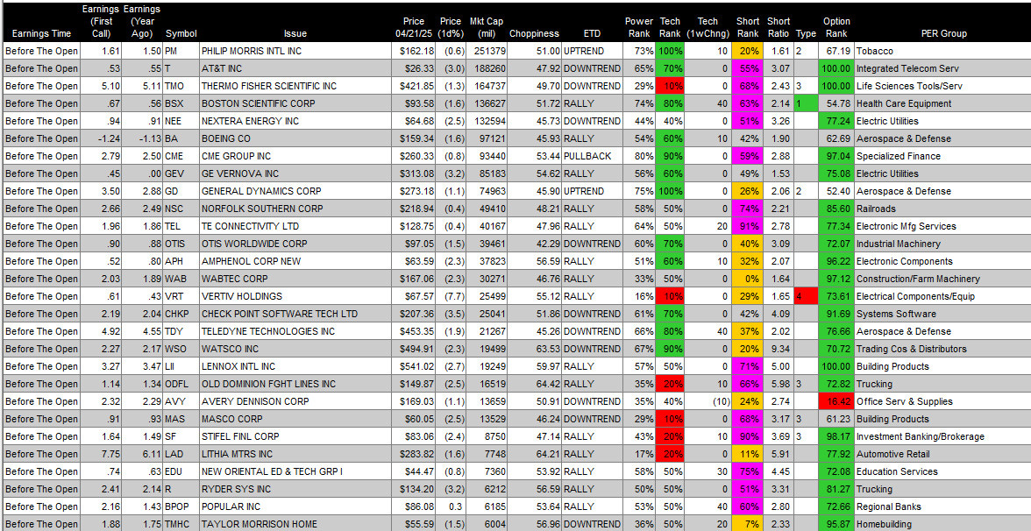The width and height of the screenshot is (1031, 531).
Task: Select red Type cell 4 in VRT row
Action: click(x=806, y=296)
